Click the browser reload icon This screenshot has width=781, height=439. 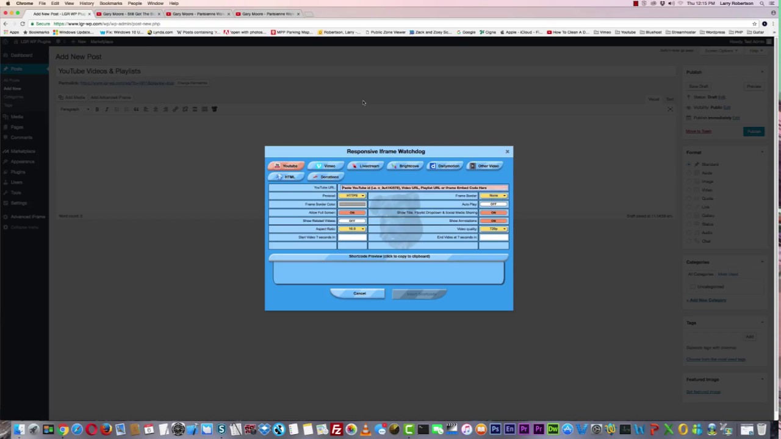click(23, 24)
